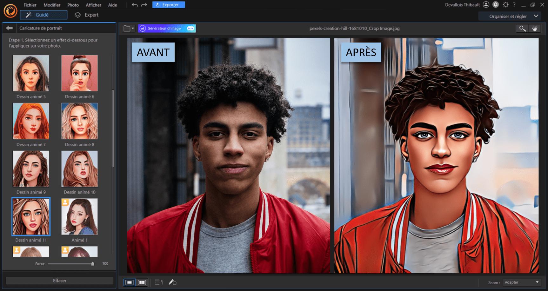Click the back arrow in Caricature de portrait panel

(9, 28)
